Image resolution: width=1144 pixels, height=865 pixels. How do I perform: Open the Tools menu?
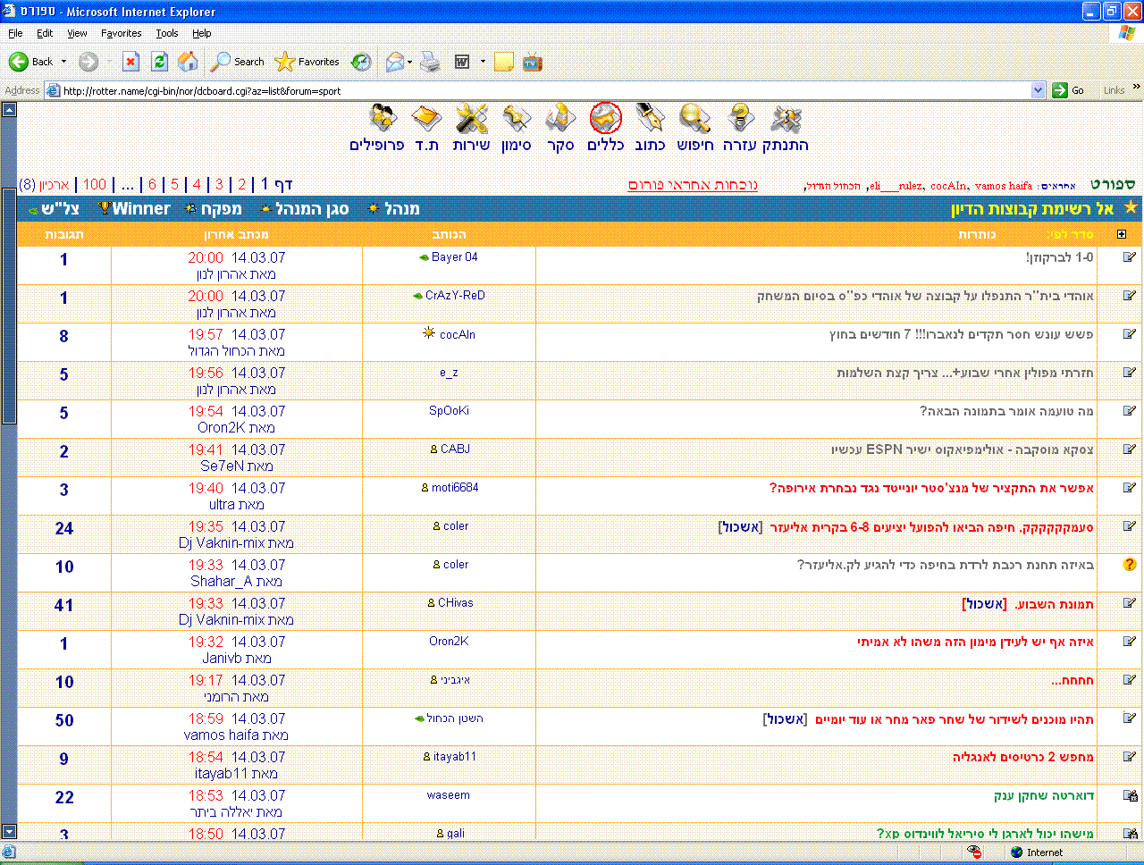(166, 33)
